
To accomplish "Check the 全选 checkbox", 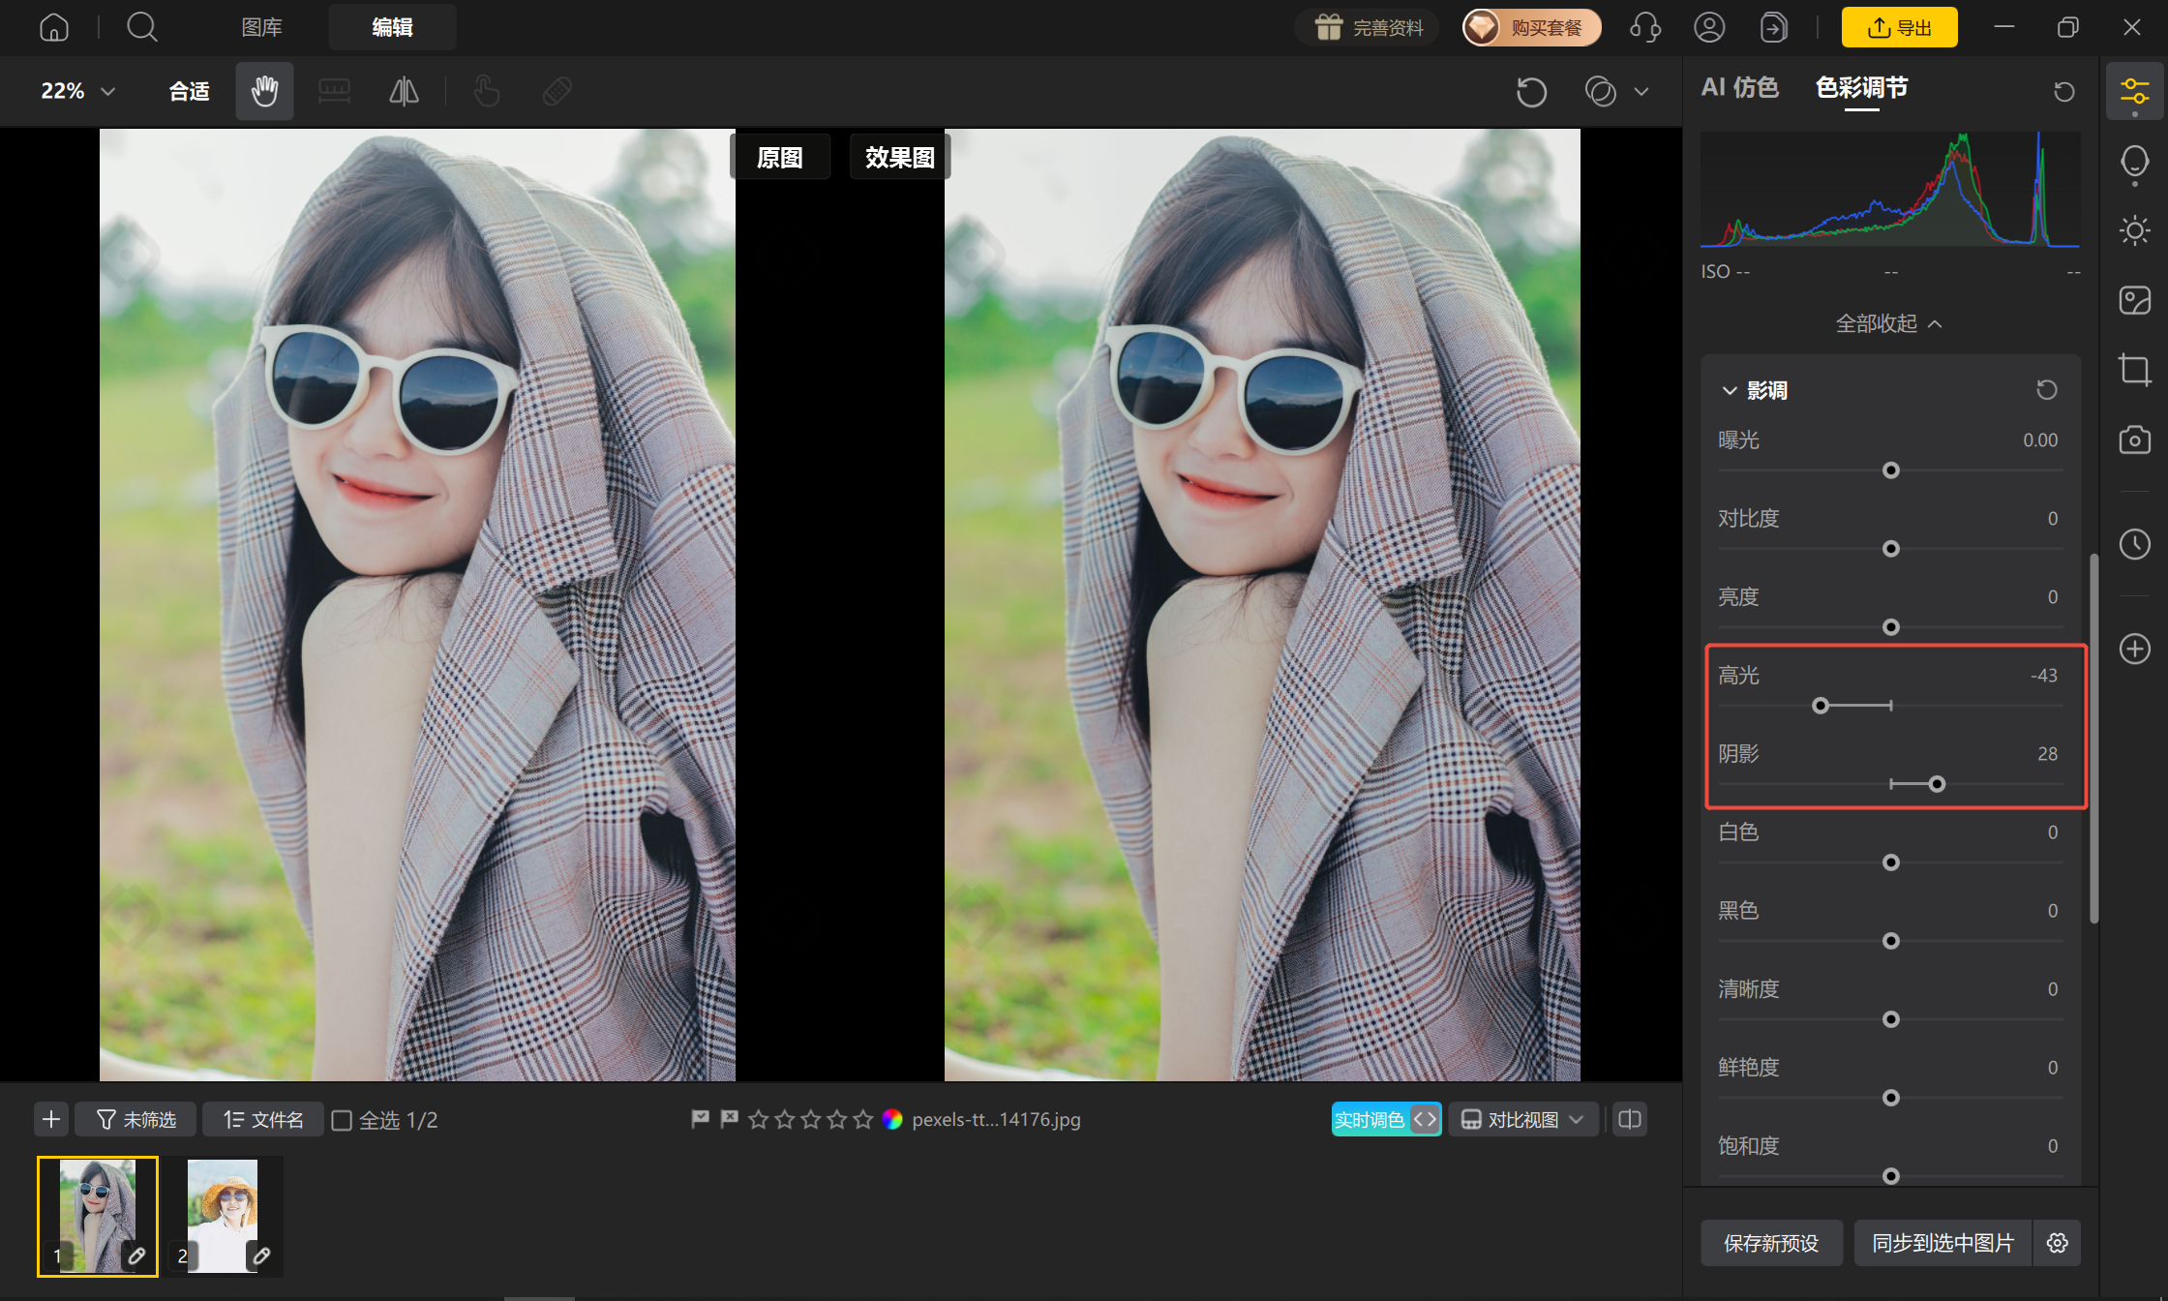I will coord(342,1120).
